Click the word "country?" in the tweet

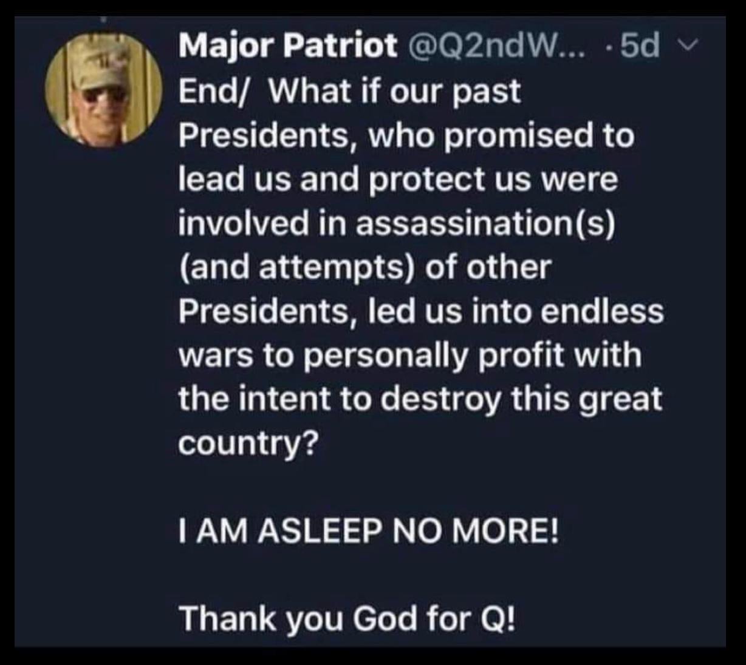(x=247, y=444)
